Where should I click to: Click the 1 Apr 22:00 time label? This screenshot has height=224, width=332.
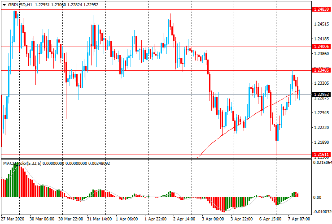[x=156, y=219]
